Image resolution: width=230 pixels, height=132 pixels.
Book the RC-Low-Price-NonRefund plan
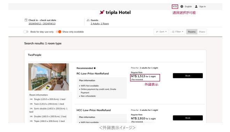(188, 76)
